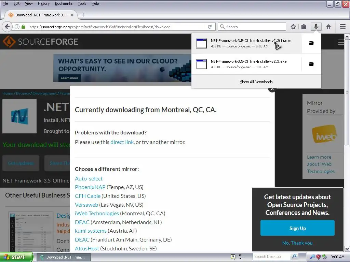Open the Help menu
Viewport: 350px width, 262px height.
tap(95, 3)
